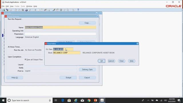Screen dimensions: 183x103
Task: Open the Tools menu
Action: click(23, 6)
